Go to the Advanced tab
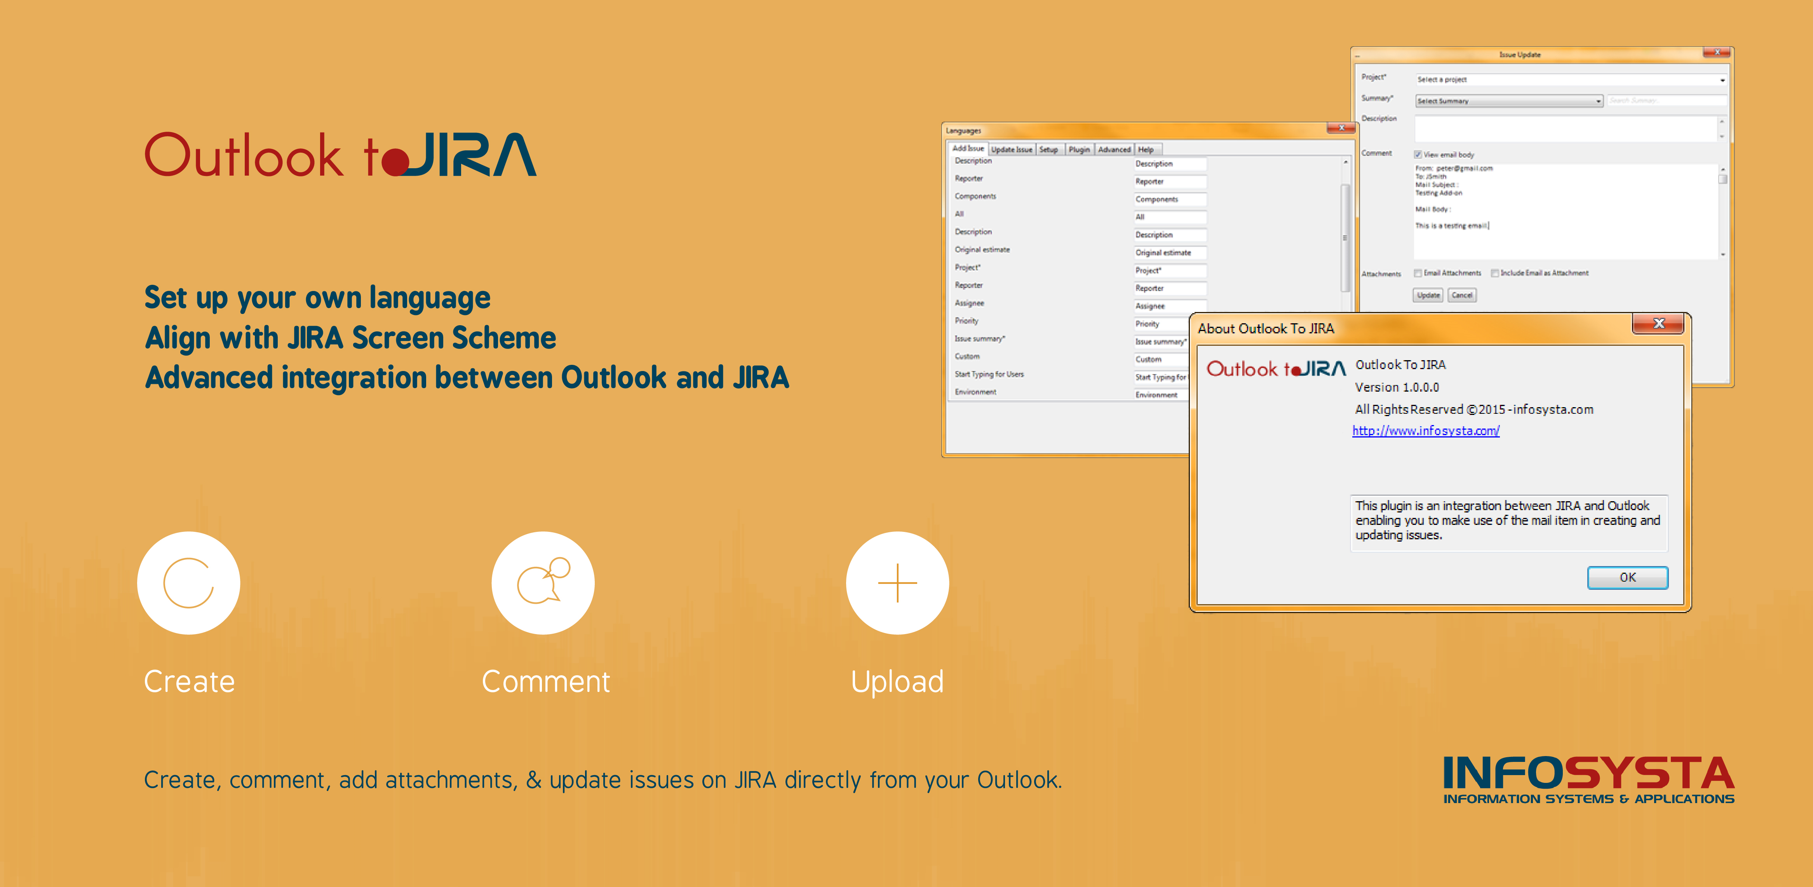This screenshot has width=1813, height=887. click(x=1114, y=149)
